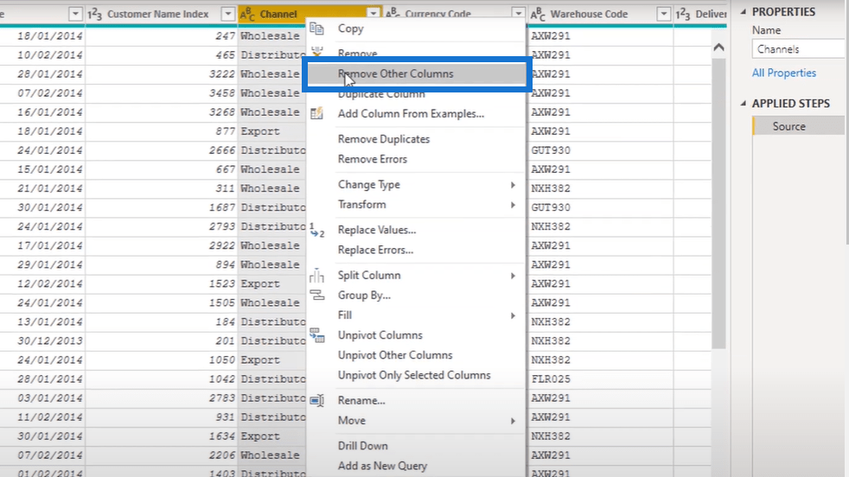Choose Remove Errors
Screen dimensions: 849x477
tap(416, 159)
